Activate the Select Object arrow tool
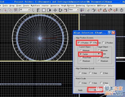 point(33,10)
